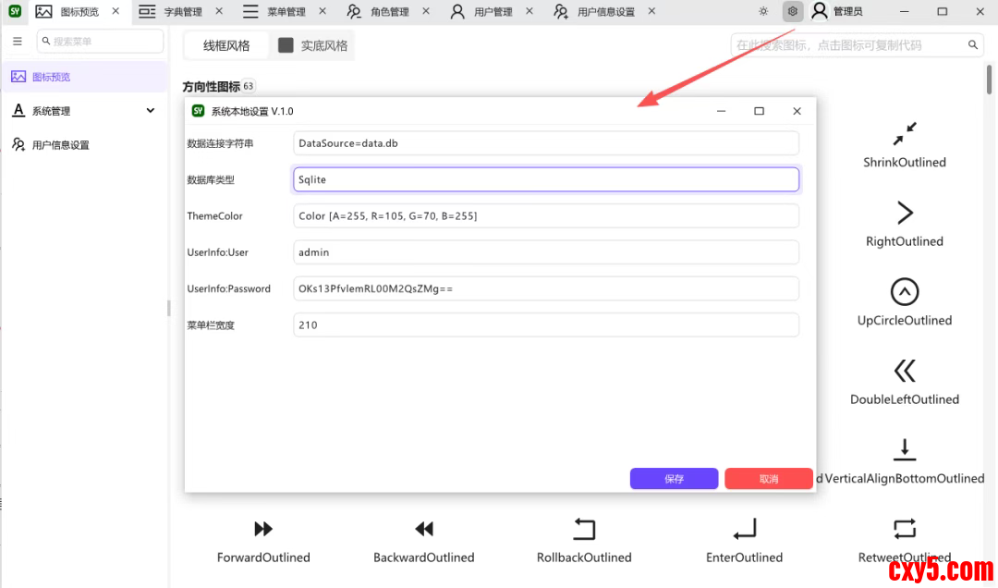Copy the RightOutlined arrow icon
Image resolution: width=998 pixels, height=588 pixels.
coord(904,214)
